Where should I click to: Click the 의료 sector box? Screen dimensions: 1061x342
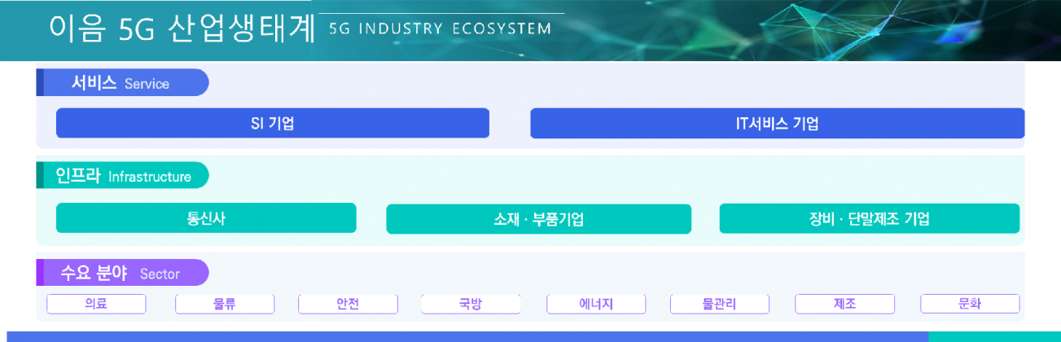pyautogui.click(x=96, y=304)
